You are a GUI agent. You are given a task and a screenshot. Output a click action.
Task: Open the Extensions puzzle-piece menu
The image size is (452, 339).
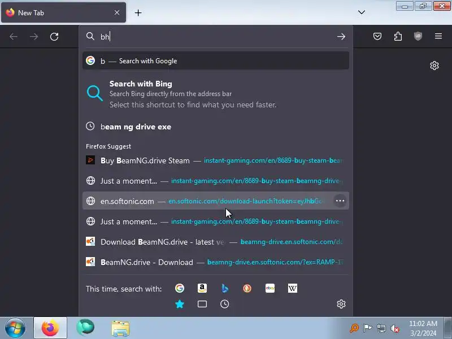(x=398, y=36)
